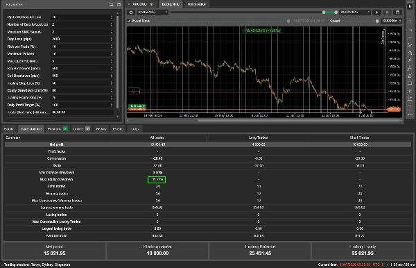Click the date range slider left handle

(324, 12)
